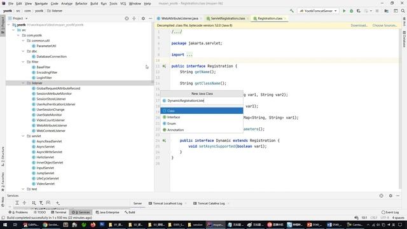Hide the Services panel
This screenshot has height=229, width=407.
398,196
